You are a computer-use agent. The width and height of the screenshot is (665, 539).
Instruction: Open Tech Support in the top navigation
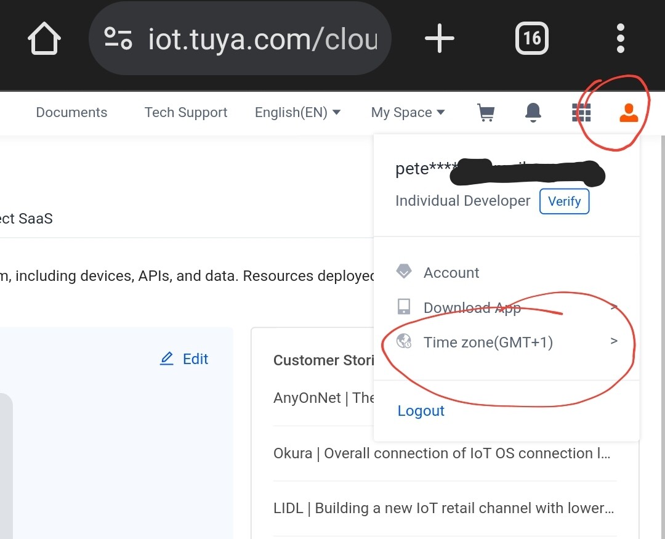pyautogui.click(x=186, y=112)
